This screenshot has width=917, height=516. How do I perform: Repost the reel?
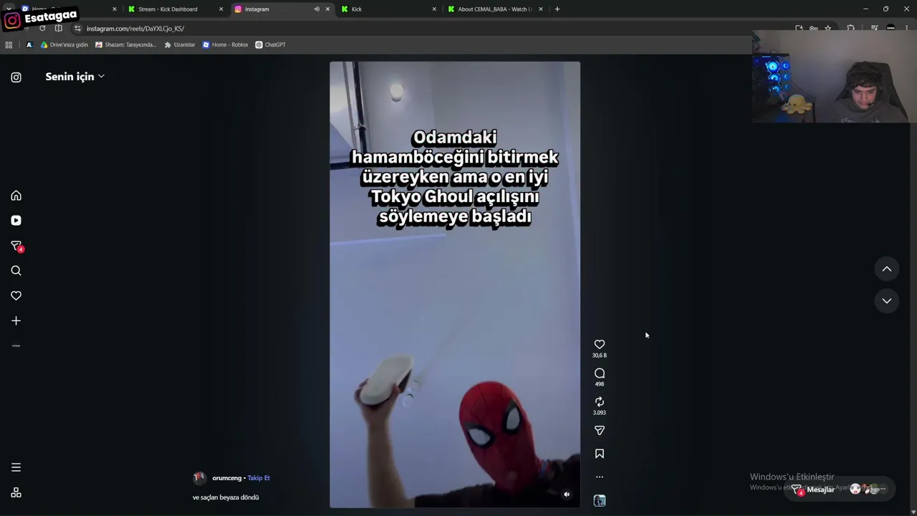[x=600, y=402]
